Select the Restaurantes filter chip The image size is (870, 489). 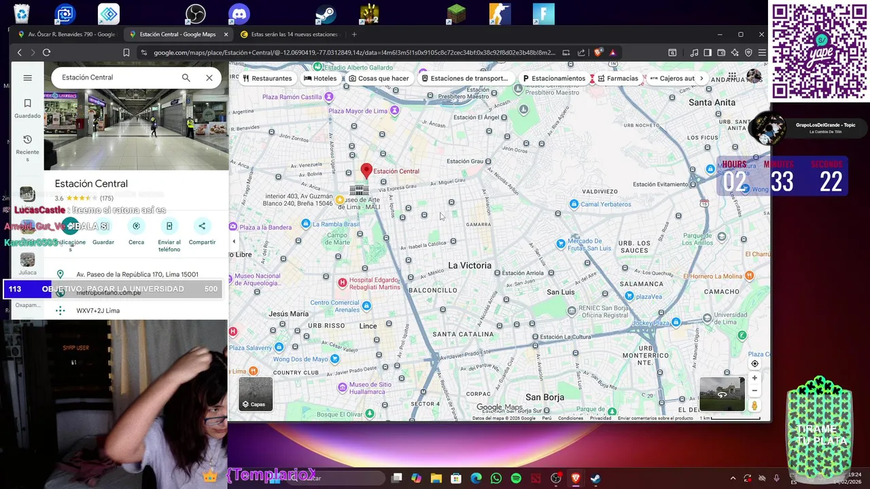(x=266, y=78)
